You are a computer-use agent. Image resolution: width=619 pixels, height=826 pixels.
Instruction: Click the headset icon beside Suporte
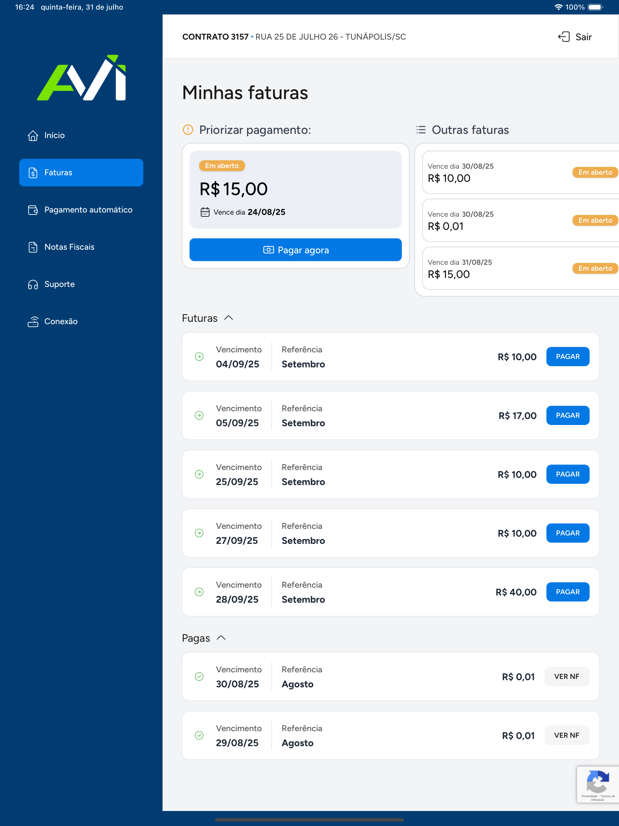click(33, 285)
